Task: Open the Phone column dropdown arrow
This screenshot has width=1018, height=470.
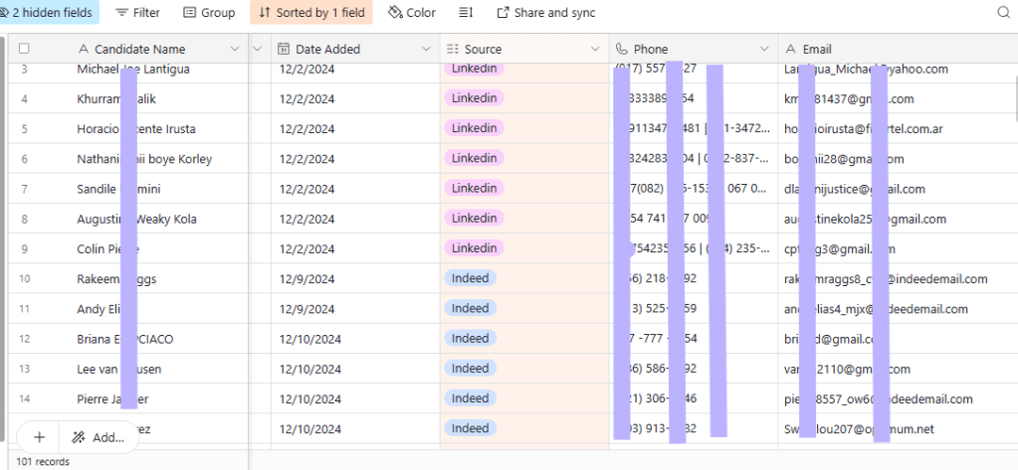Action: click(x=765, y=49)
